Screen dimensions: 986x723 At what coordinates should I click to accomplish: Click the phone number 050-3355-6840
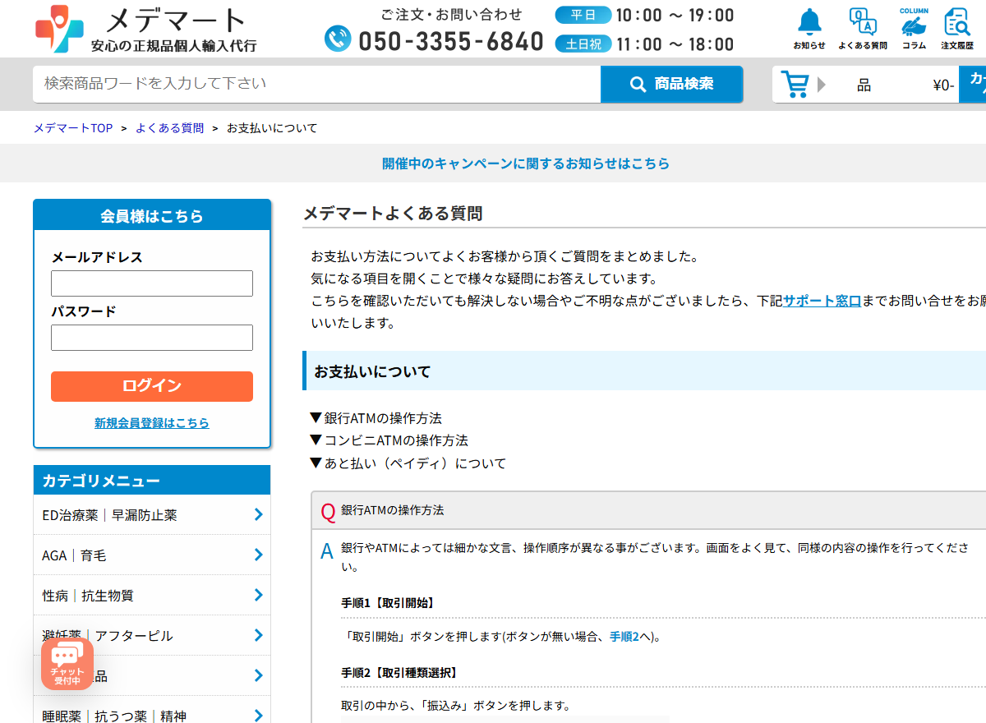[451, 40]
